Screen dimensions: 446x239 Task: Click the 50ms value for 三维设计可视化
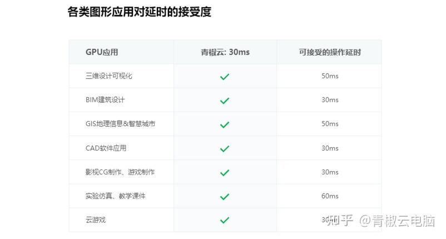[x=330, y=76]
